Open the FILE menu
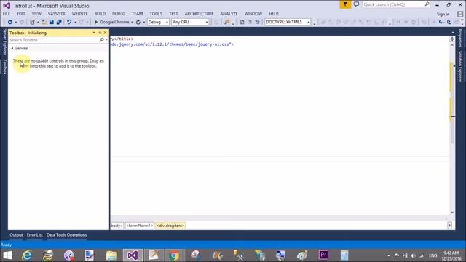Image resolution: width=466 pixels, height=262 pixels. 7,14
